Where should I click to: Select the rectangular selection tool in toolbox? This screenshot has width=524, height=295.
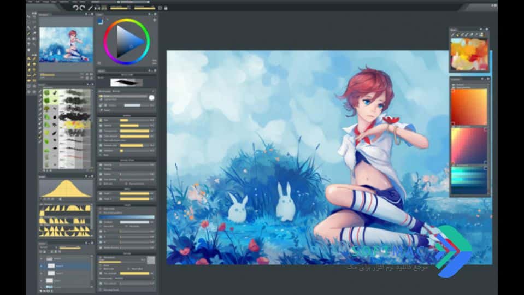[x=29, y=22]
